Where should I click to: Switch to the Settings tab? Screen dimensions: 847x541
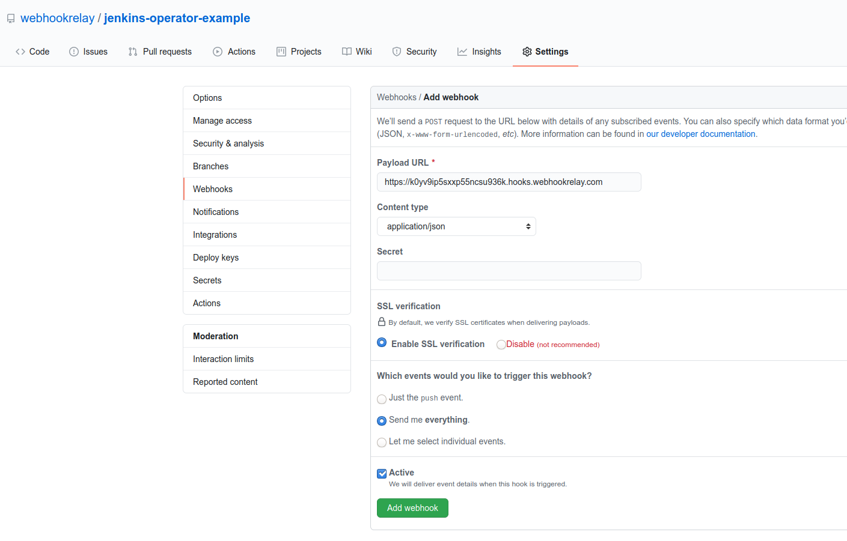(x=545, y=52)
